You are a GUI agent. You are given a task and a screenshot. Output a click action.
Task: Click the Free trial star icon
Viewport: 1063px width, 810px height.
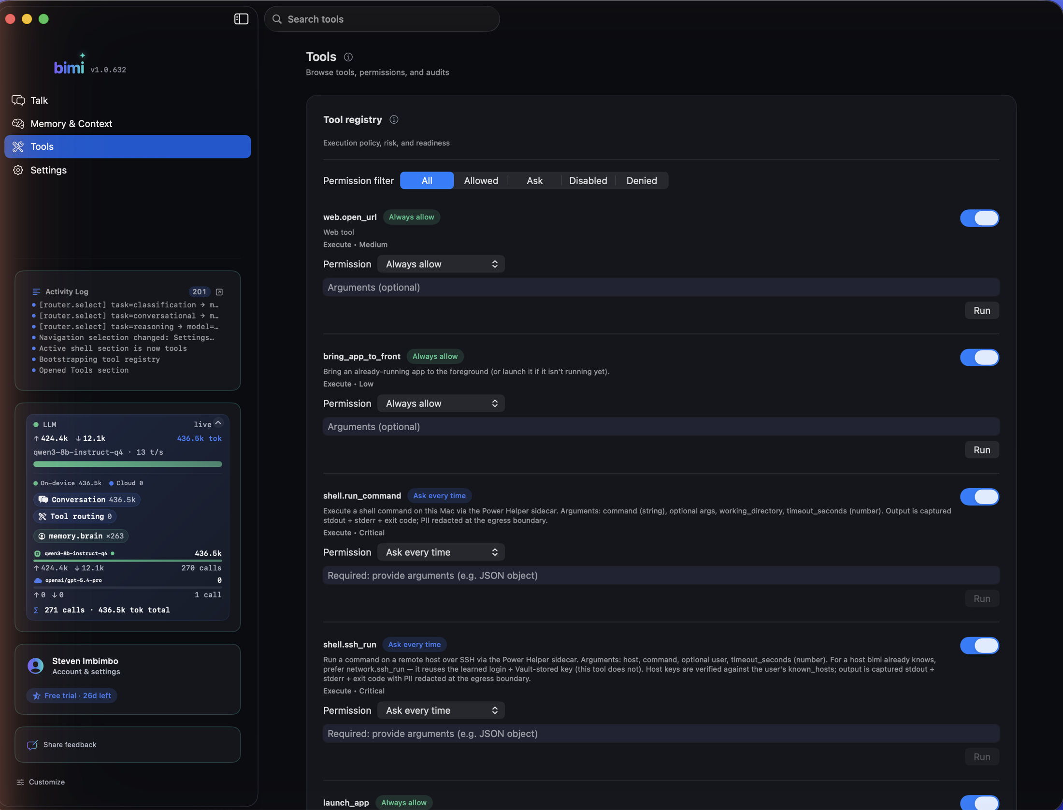click(x=37, y=695)
